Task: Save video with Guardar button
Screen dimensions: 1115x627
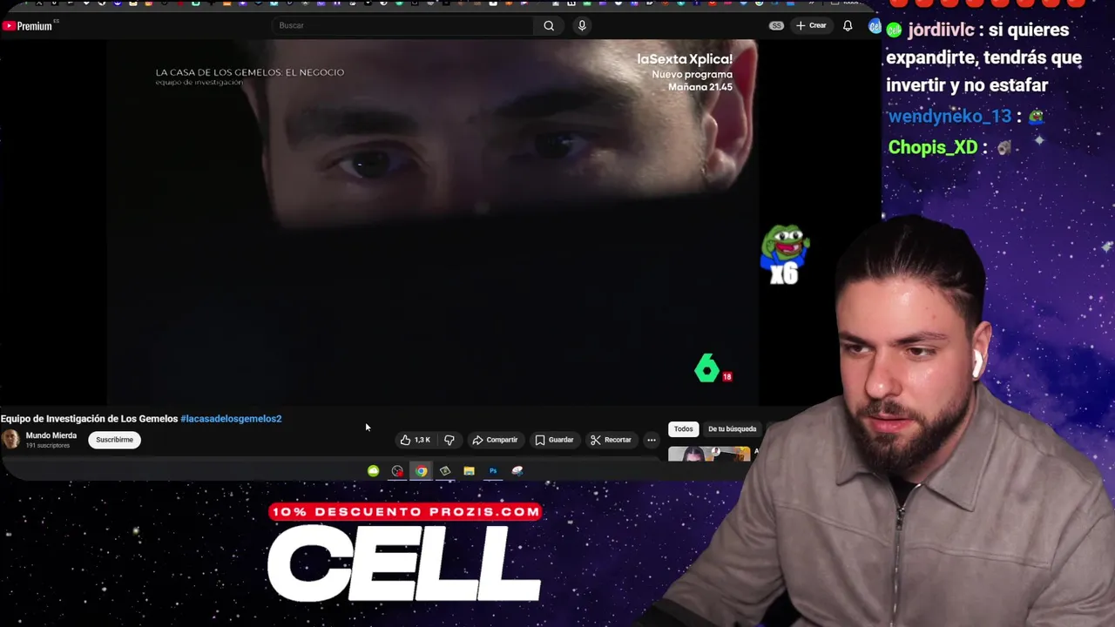Action: point(554,440)
